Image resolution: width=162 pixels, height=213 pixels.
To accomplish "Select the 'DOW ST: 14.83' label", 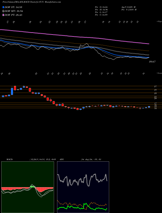I will pos(13,7).
